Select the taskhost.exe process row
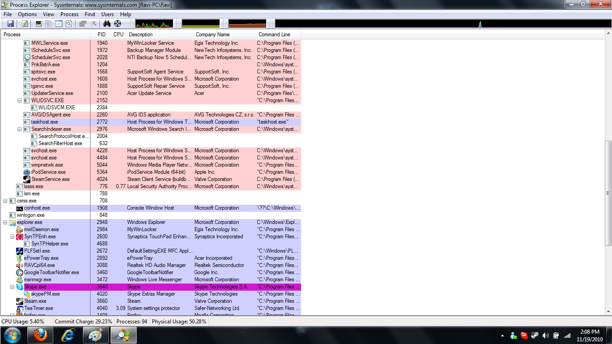Image resolution: width=612 pixels, height=344 pixels. (x=151, y=122)
